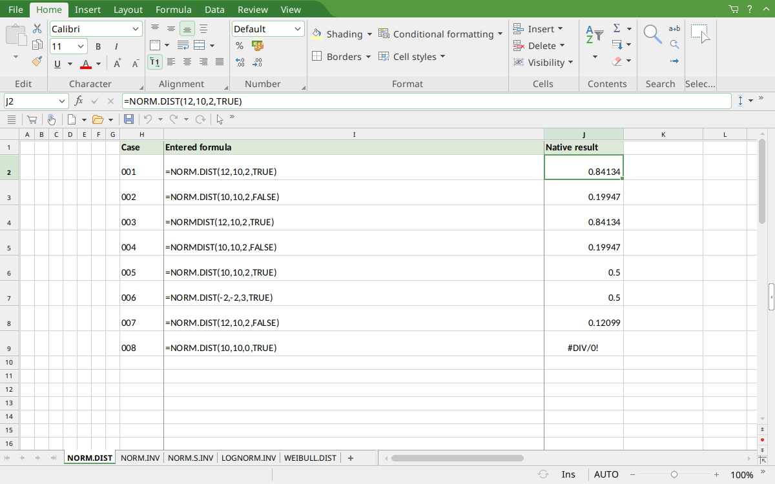Toggle the text direction T1 button

click(155, 62)
